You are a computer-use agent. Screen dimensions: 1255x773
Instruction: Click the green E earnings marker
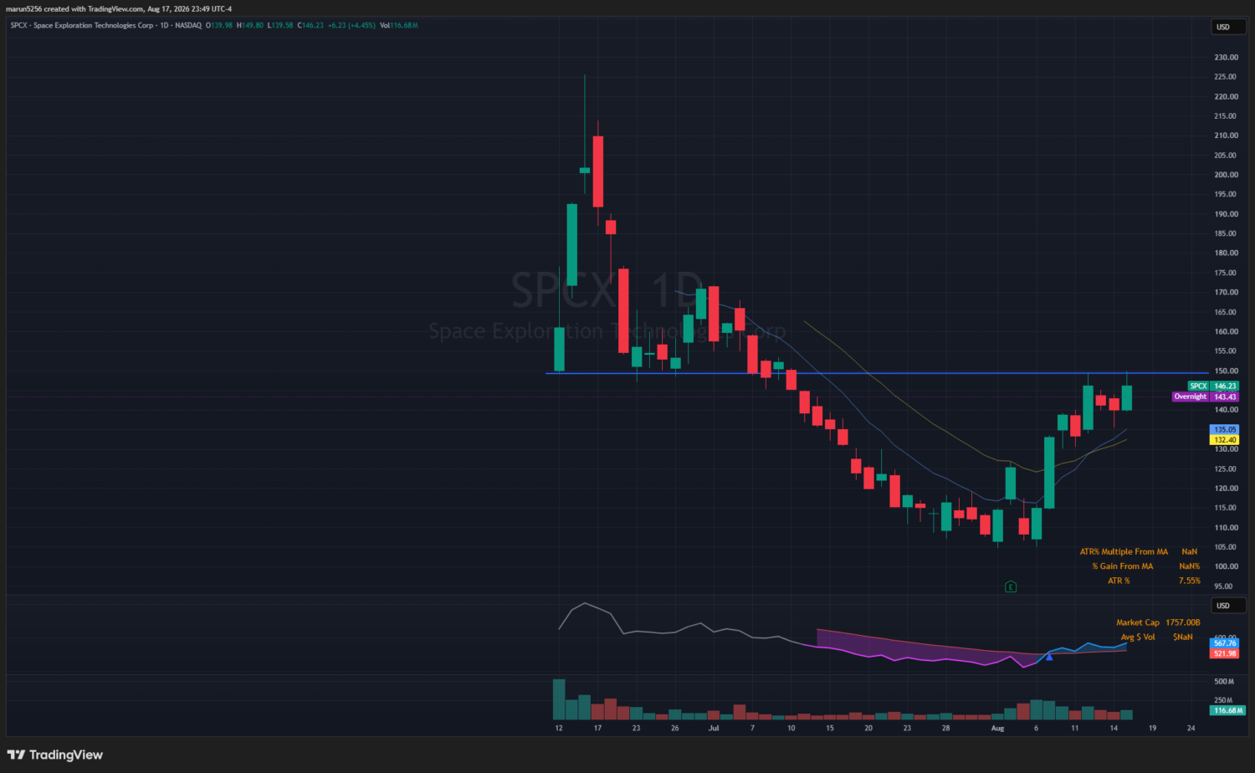(1011, 586)
